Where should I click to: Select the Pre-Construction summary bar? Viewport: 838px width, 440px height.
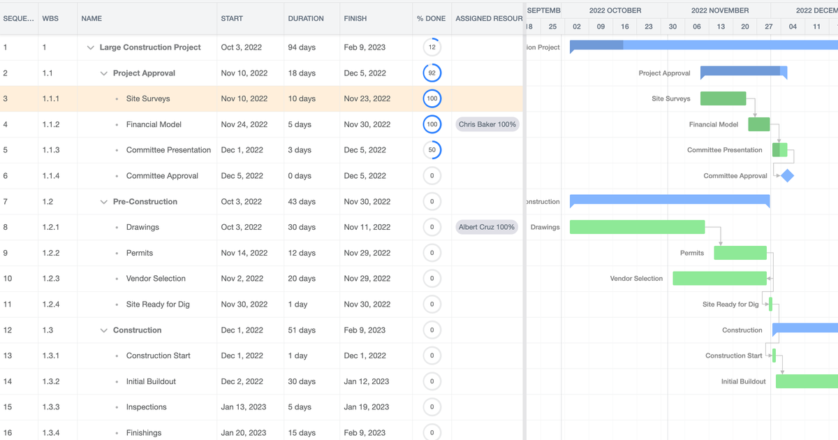tap(670, 200)
